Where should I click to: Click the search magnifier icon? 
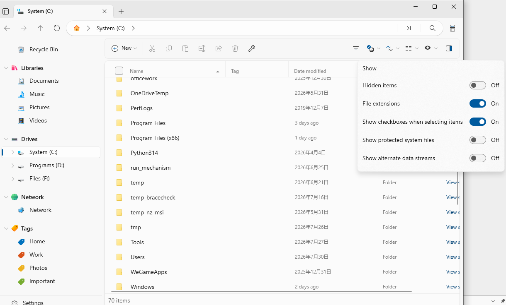[433, 28]
